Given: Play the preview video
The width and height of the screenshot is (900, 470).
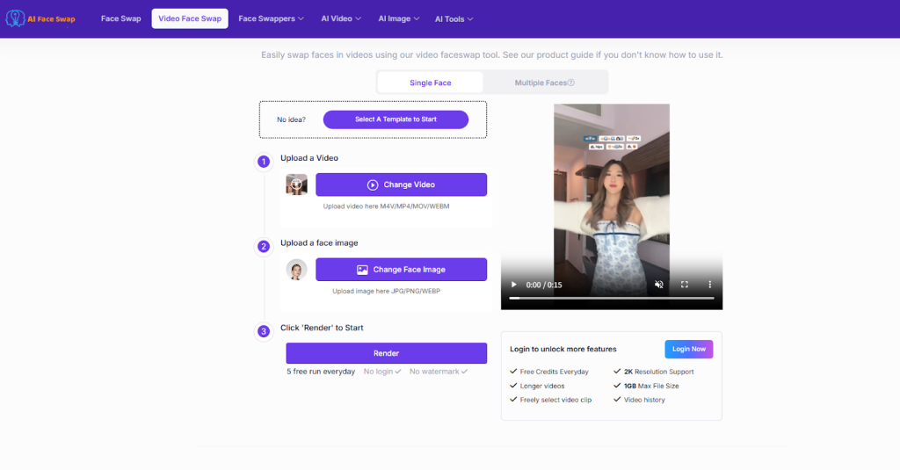Looking at the screenshot, I should 514,285.
